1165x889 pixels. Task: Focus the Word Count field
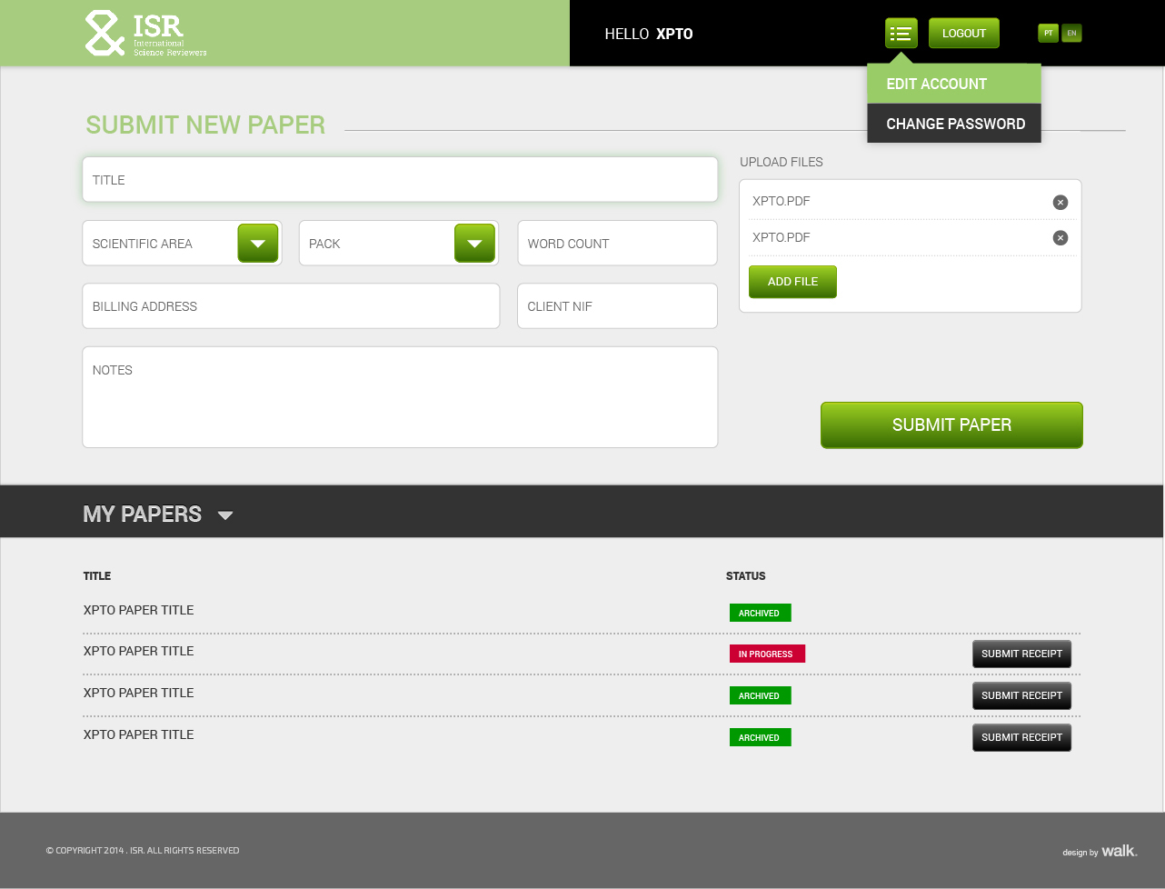[617, 244]
